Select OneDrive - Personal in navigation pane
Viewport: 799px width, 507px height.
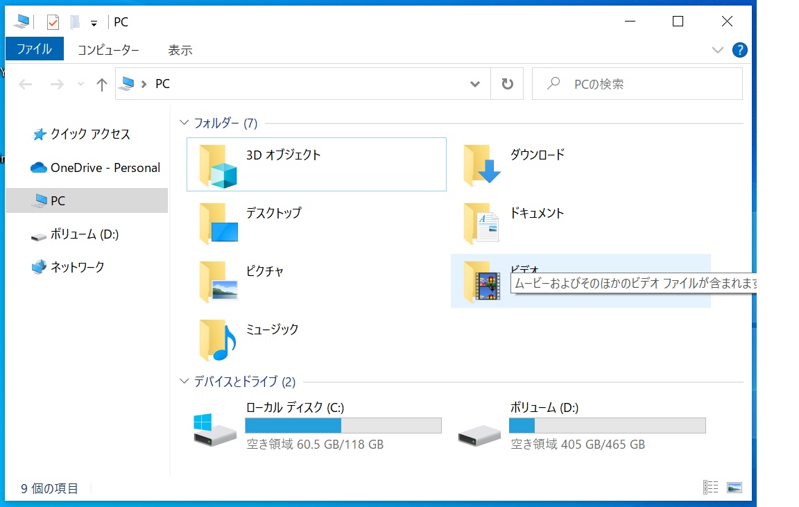(x=87, y=168)
